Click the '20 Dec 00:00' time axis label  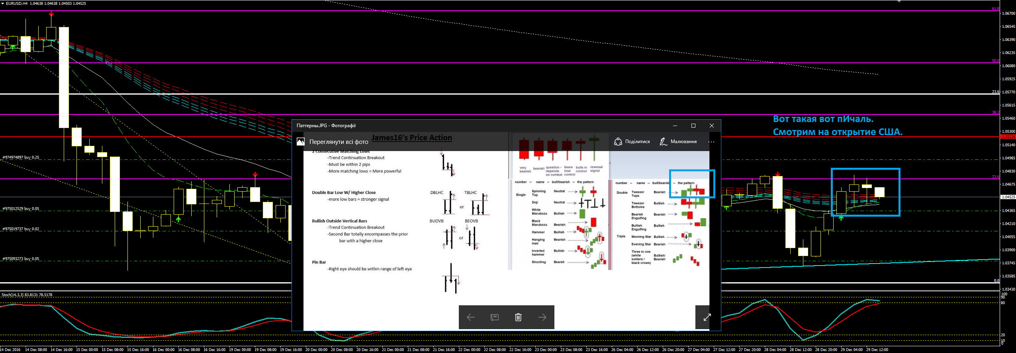tap(316, 350)
